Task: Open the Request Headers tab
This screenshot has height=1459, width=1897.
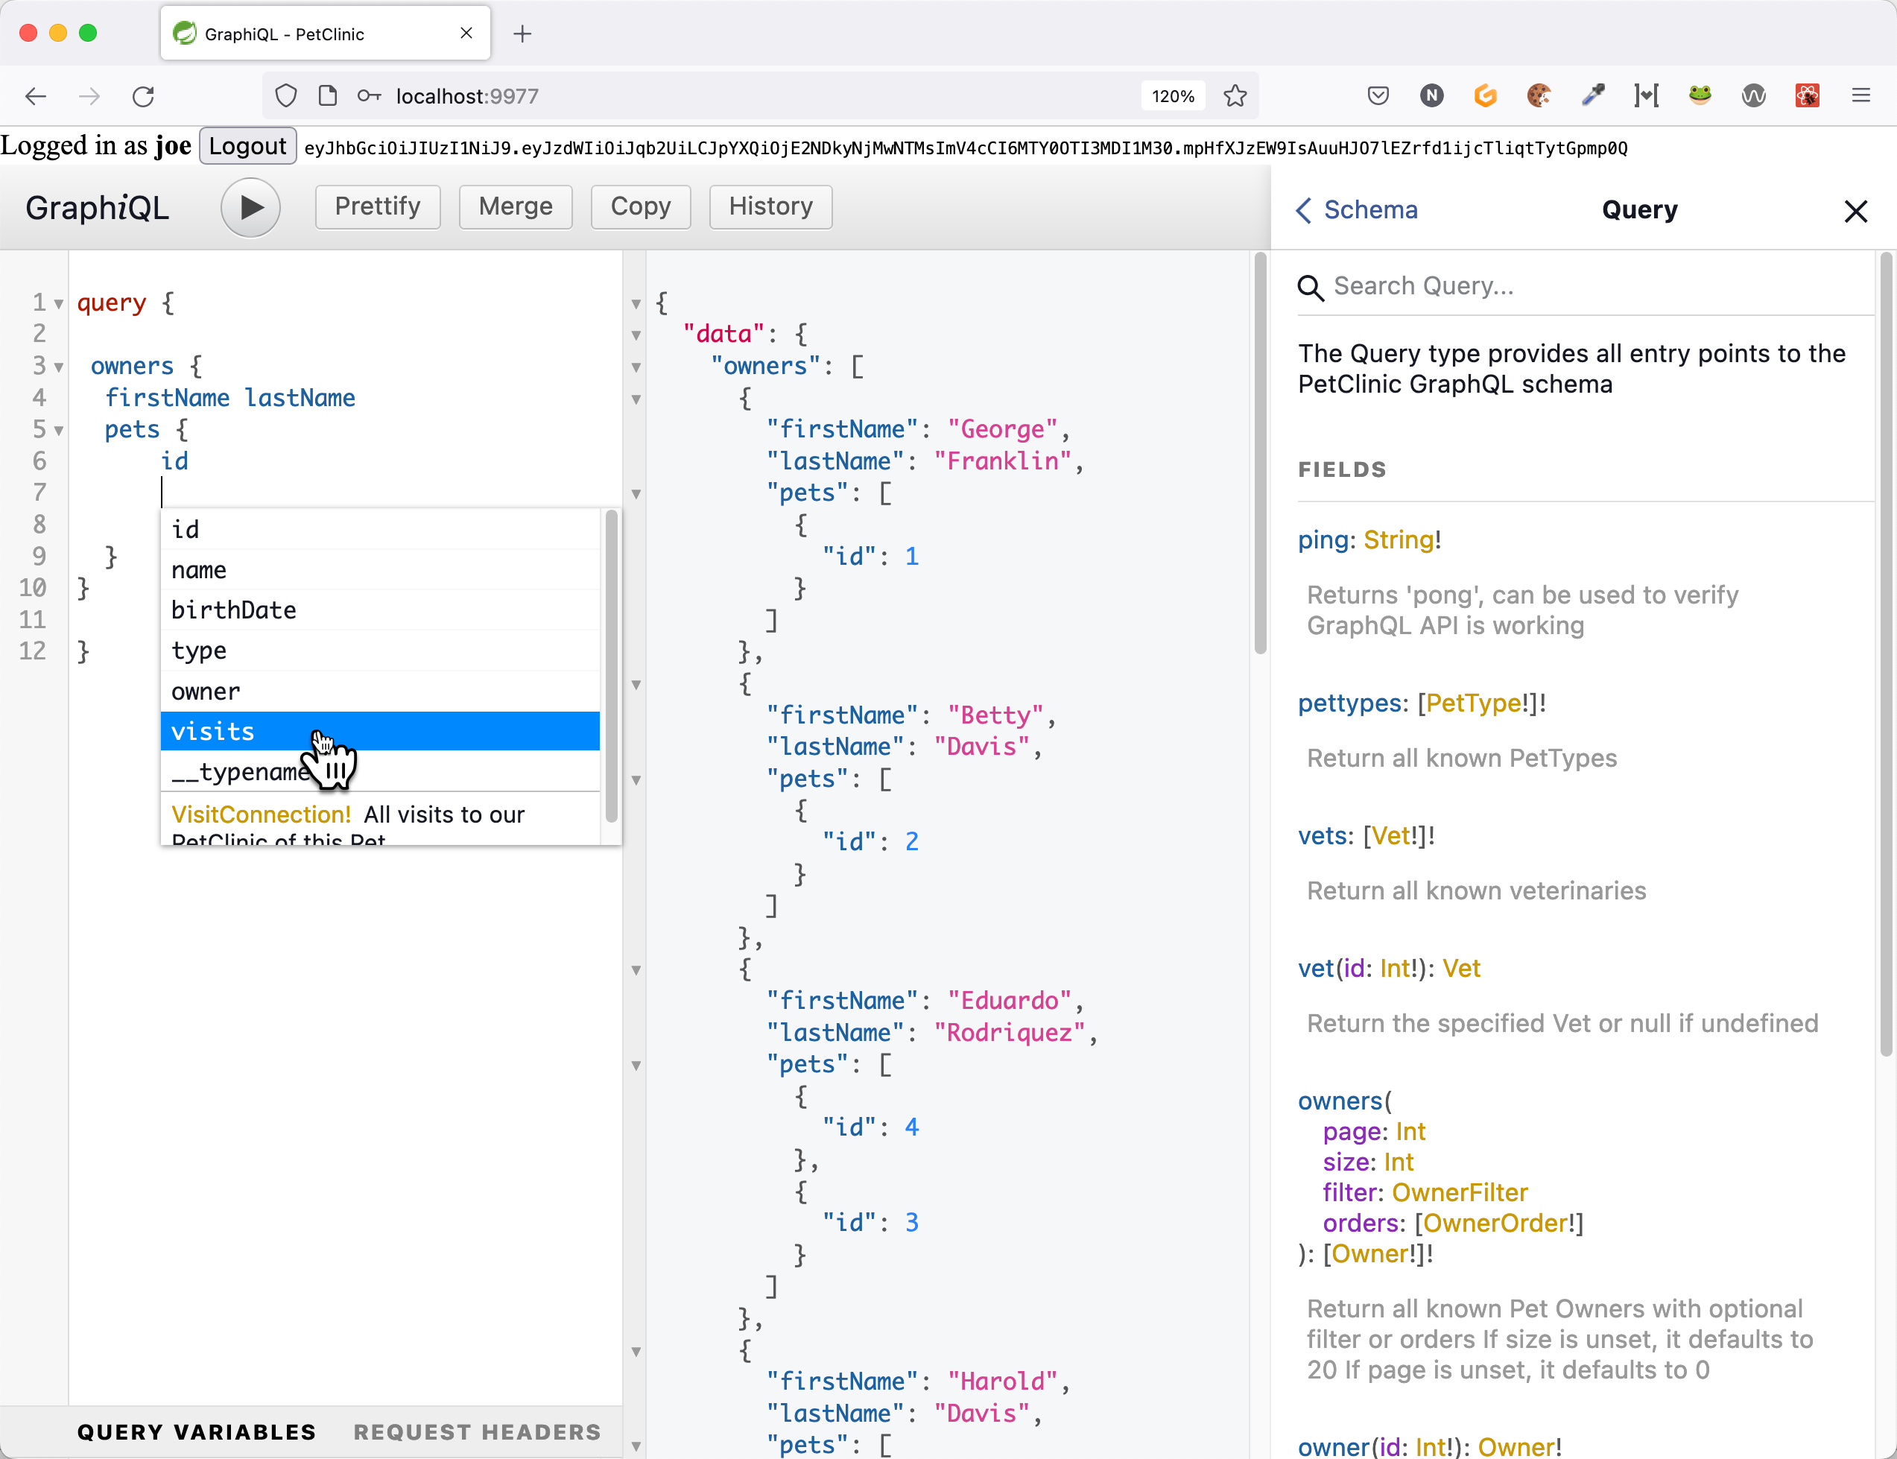Action: tap(477, 1431)
